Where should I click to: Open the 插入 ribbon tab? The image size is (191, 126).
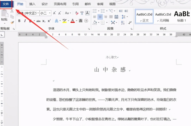(32, 4)
